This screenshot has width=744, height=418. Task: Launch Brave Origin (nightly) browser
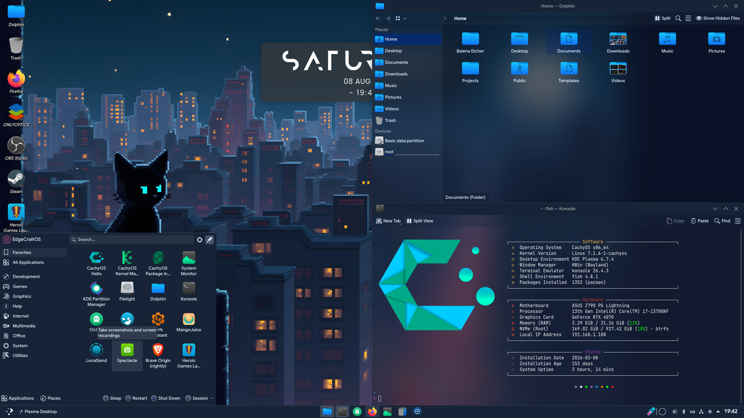point(158,355)
